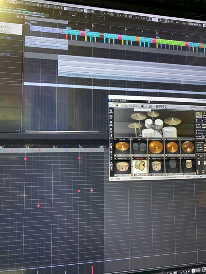Viewport: 206px width, 274px height.
Task: Click the P button in Cubase toolbar
Action: [93, 12]
